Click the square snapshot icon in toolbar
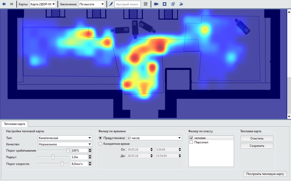 (165, 4)
